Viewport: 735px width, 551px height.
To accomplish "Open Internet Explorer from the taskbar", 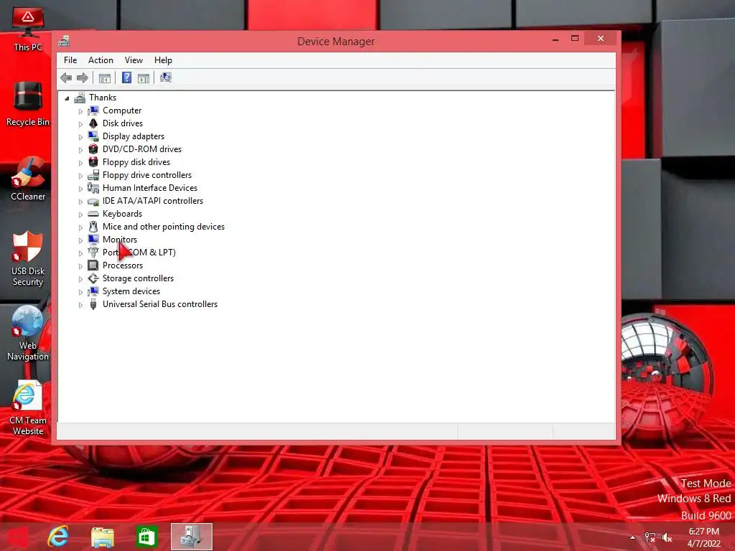I will (x=58, y=537).
